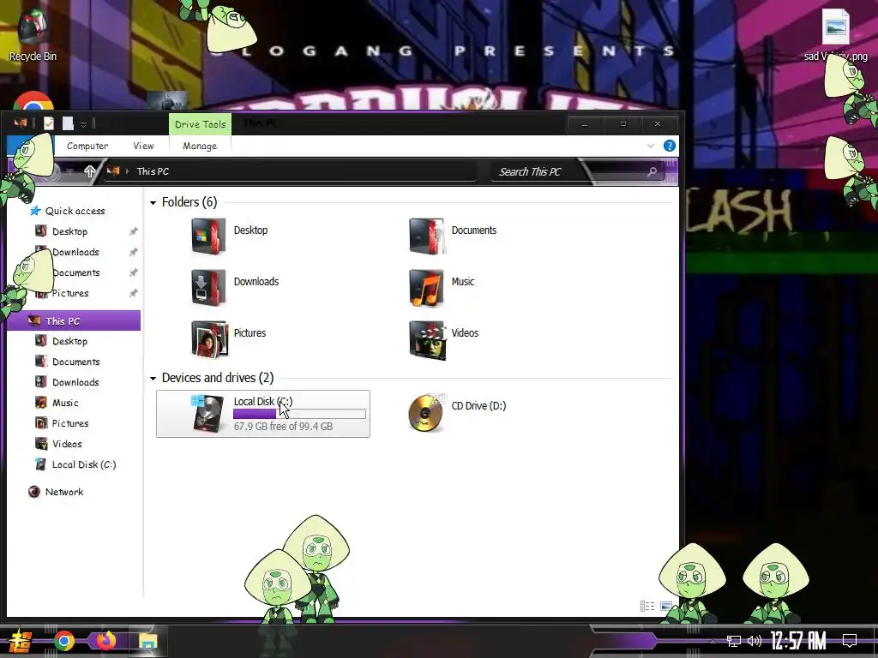Select the highlighted This PC sidebar entry
This screenshot has width=878, height=658.
point(74,320)
